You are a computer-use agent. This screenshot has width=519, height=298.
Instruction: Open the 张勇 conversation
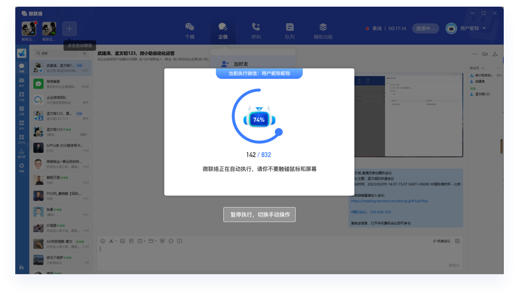click(61, 212)
